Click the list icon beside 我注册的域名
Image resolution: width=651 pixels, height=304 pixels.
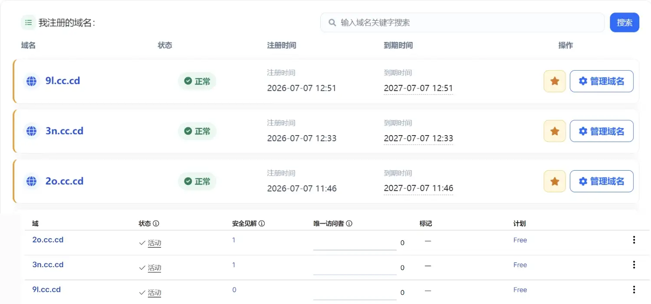coord(28,23)
